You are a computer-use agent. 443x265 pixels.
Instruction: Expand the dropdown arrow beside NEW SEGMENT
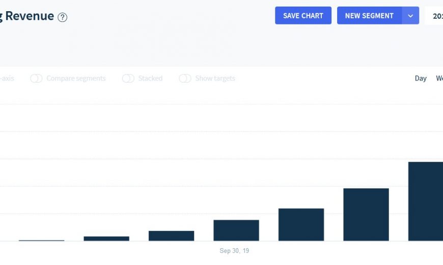[410, 16]
